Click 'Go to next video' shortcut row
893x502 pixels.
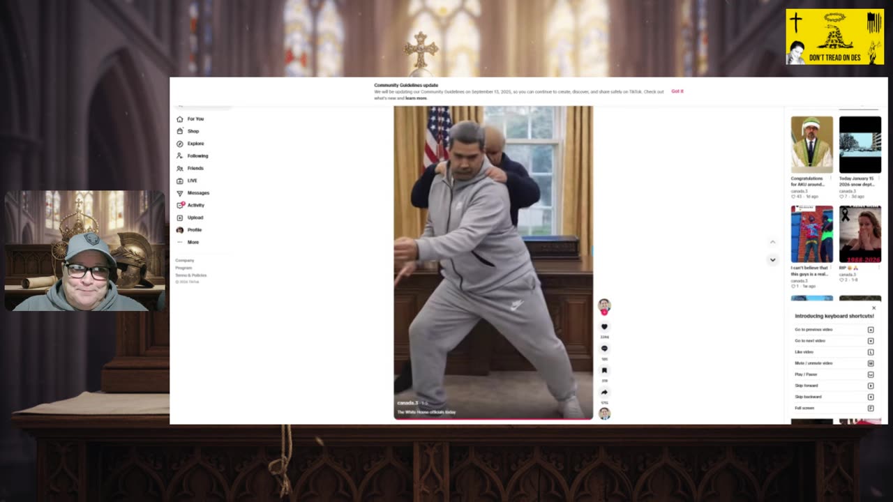click(x=834, y=341)
